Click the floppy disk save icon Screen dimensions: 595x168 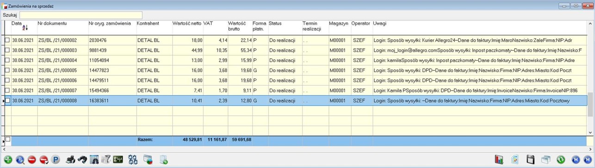[530, 160]
